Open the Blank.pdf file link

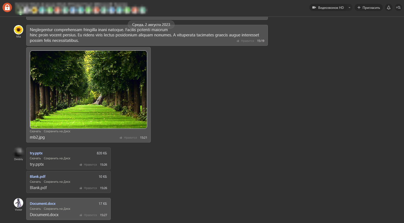38,177
